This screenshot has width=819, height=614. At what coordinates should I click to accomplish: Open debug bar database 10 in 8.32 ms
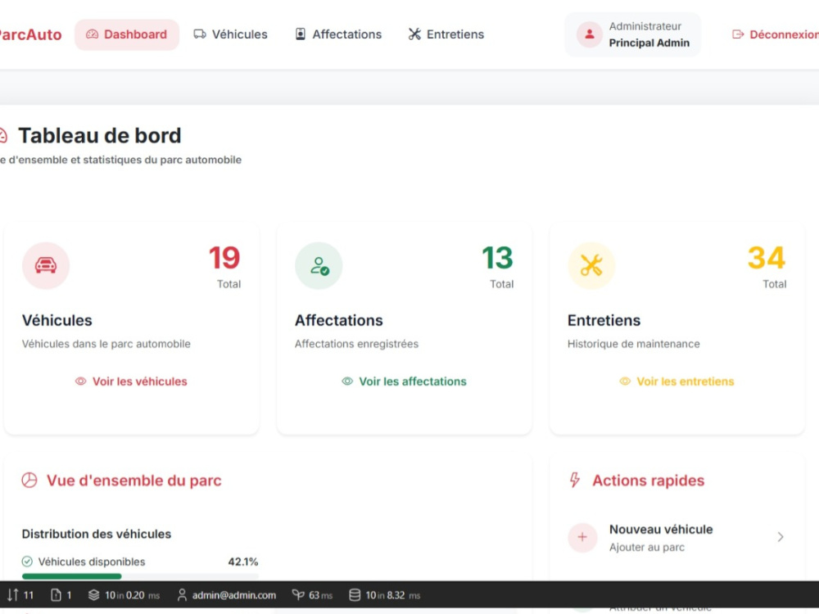(384, 595)
